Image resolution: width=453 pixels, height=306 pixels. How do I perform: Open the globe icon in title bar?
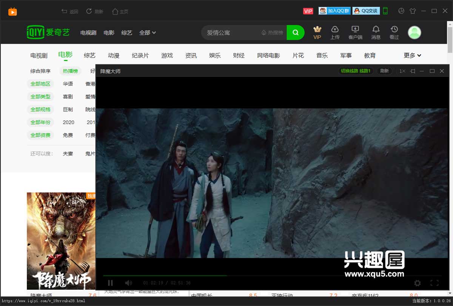click(x=401, y=11)
